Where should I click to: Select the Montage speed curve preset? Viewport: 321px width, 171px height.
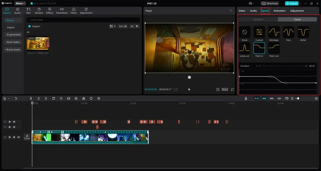click(274, 32)
